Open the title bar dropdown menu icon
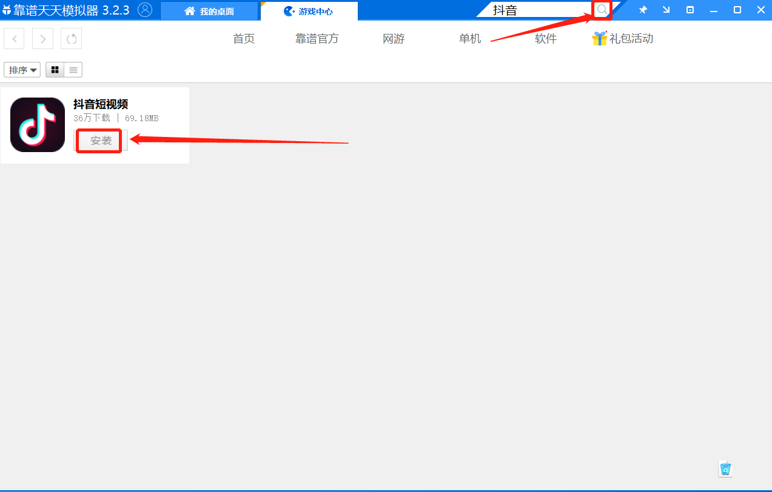Image resolution: width=772 pixels, height=492 pixels. point(690,10)
